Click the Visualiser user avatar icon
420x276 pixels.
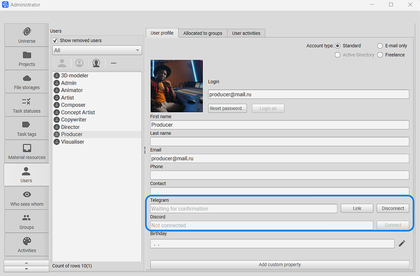pos(56,142)
